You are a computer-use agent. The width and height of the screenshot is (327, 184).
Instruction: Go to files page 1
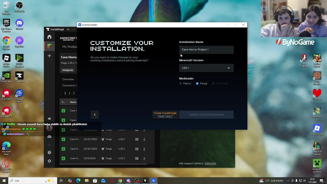click(x=65, y=93)
